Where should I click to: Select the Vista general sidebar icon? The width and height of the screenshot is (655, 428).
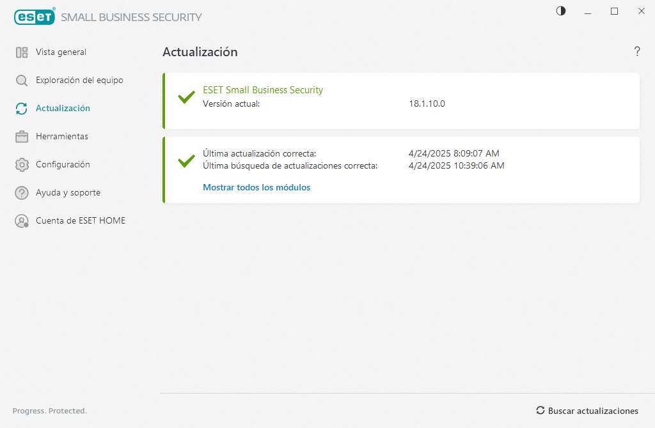point(21,52)
